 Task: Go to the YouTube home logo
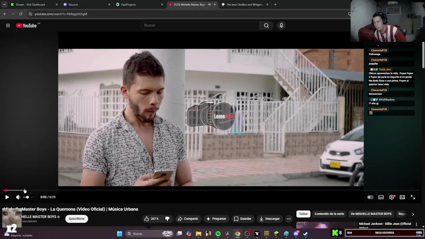coord(26,26)
